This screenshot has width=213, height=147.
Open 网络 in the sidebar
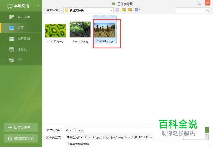pos(21,60)
